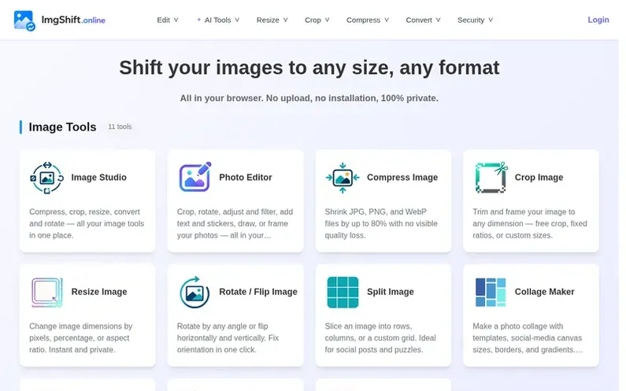The image size is (626, 391).
Task: Click 'Compress, crop, resize, convert' description text
Action: click(87, 223)
